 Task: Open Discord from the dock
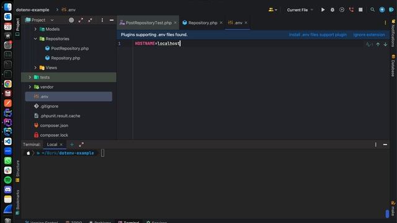[x=8, y=190]
